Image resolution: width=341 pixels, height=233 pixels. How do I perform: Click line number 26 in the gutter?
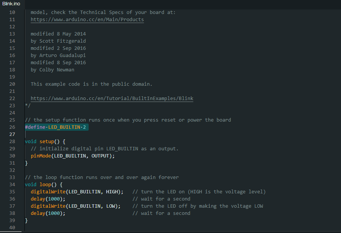12,127
